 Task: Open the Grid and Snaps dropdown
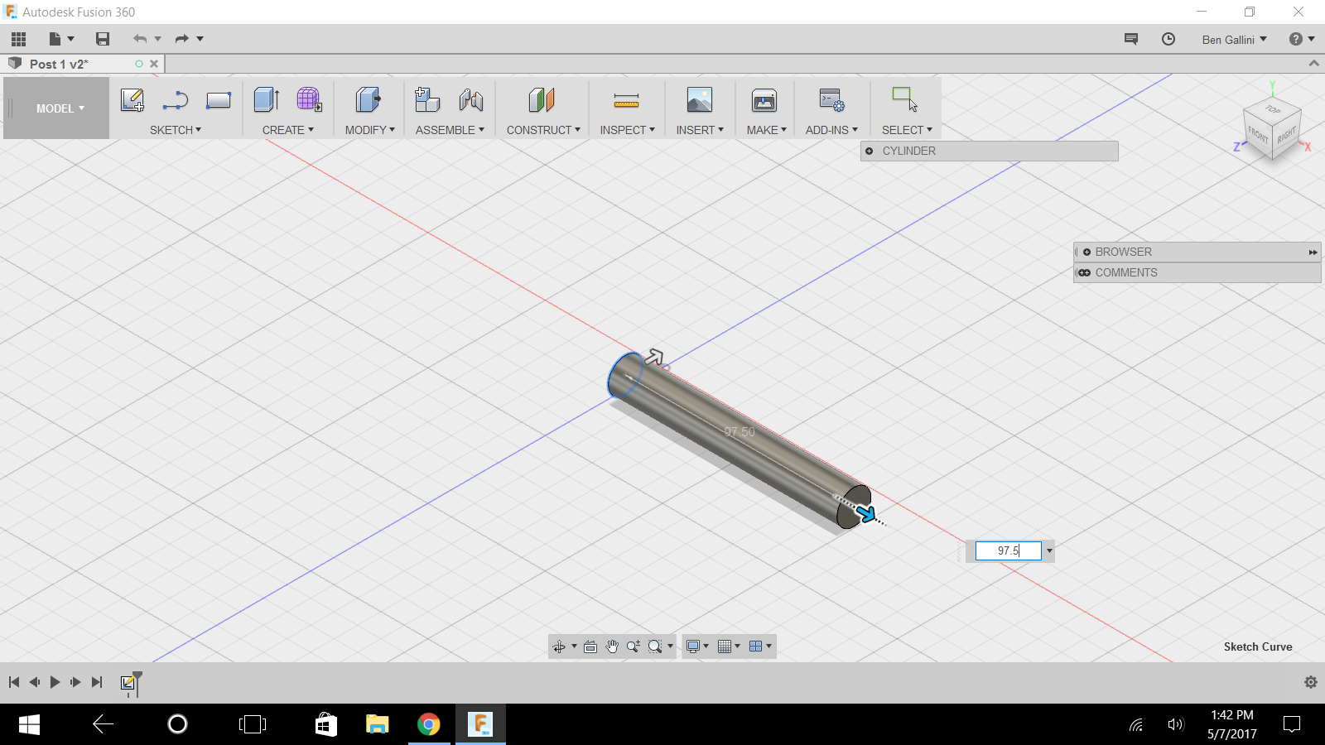[x=730, y=646]
